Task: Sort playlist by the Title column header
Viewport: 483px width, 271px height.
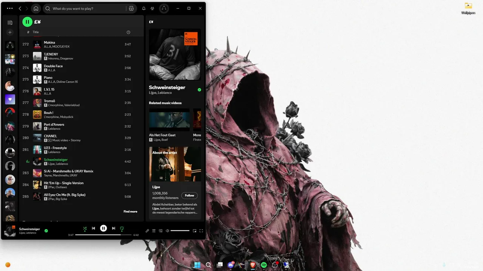Action: pos(35,32)
